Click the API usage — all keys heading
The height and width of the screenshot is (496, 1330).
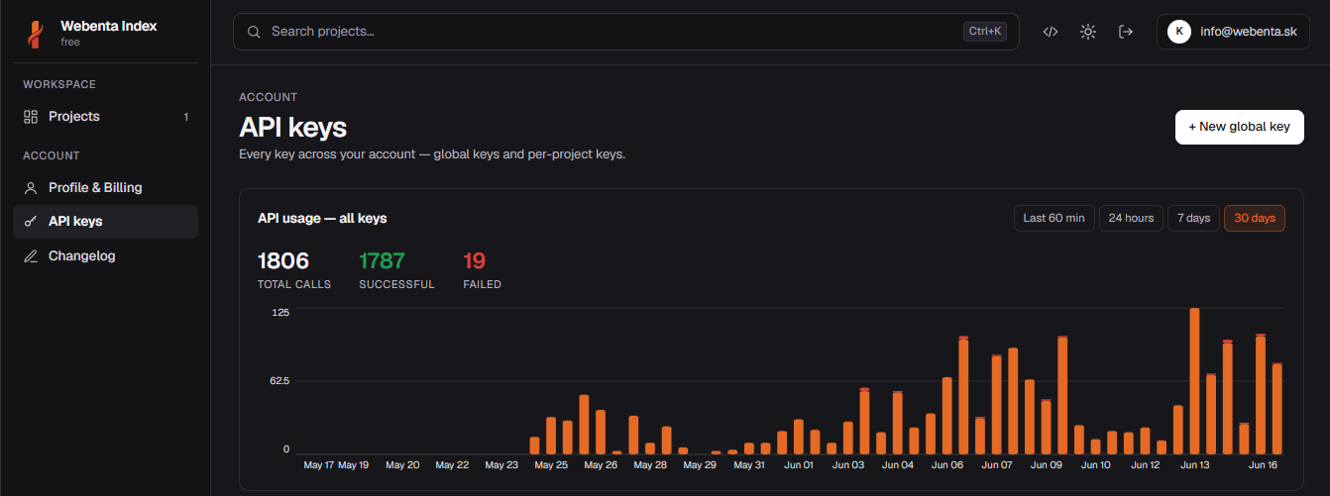[322, 218]
